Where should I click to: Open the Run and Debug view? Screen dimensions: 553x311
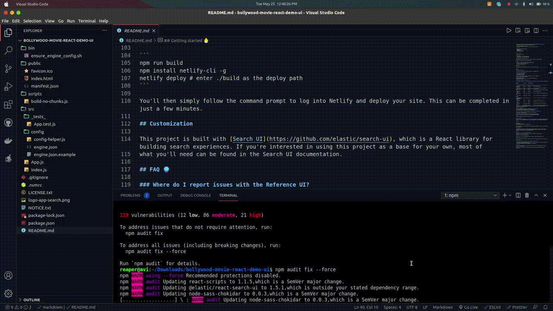pyautogui.click(x=8, y=87)
